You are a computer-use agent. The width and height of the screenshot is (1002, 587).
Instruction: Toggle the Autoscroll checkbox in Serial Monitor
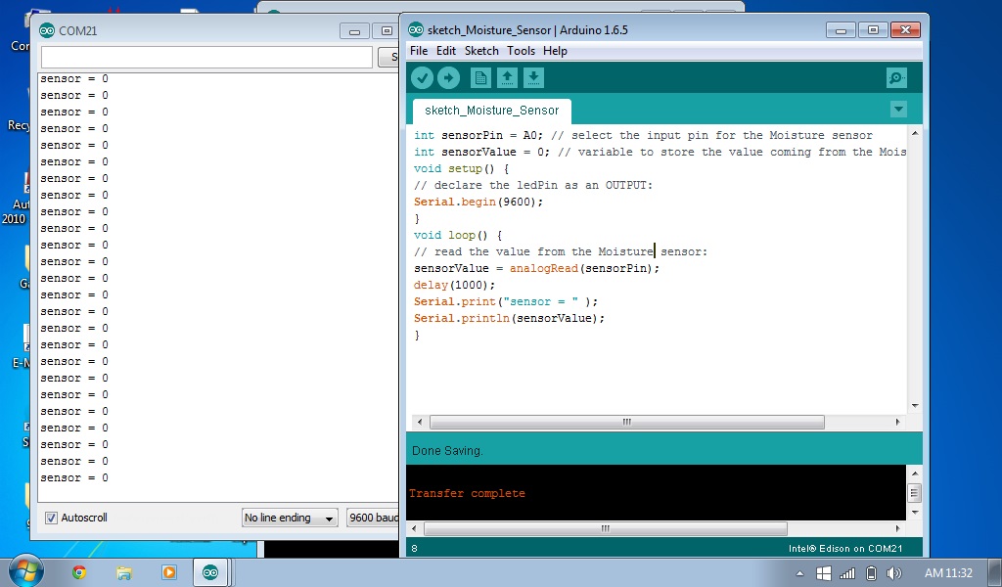click(x=51, y=518)
